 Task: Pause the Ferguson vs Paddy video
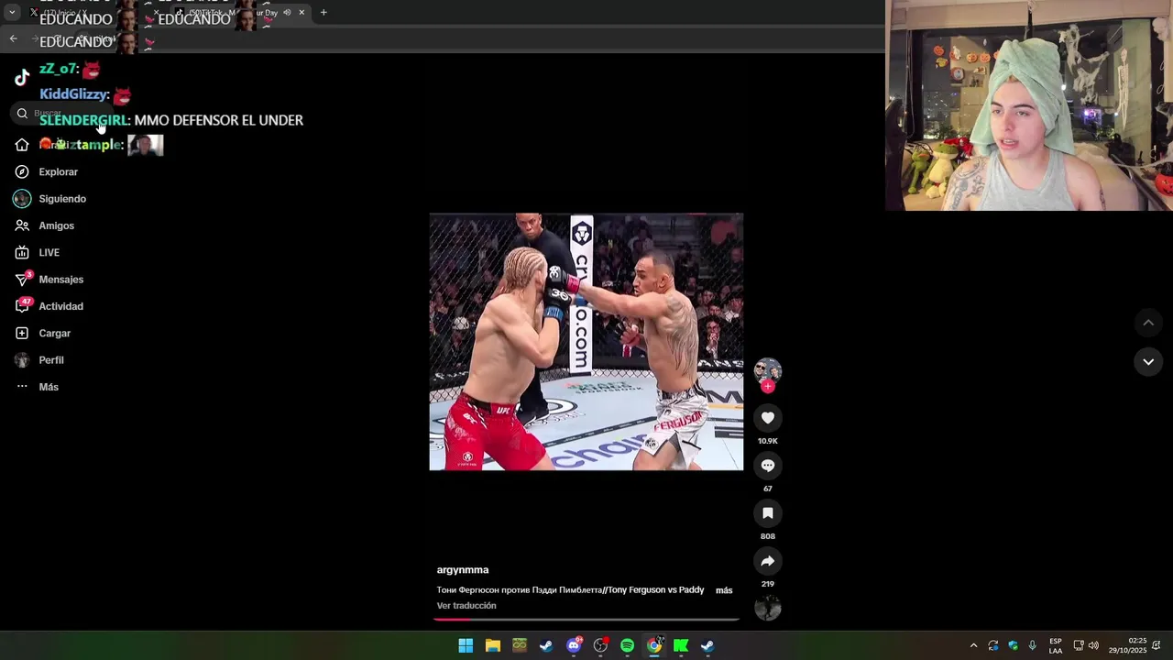[586, 342]
